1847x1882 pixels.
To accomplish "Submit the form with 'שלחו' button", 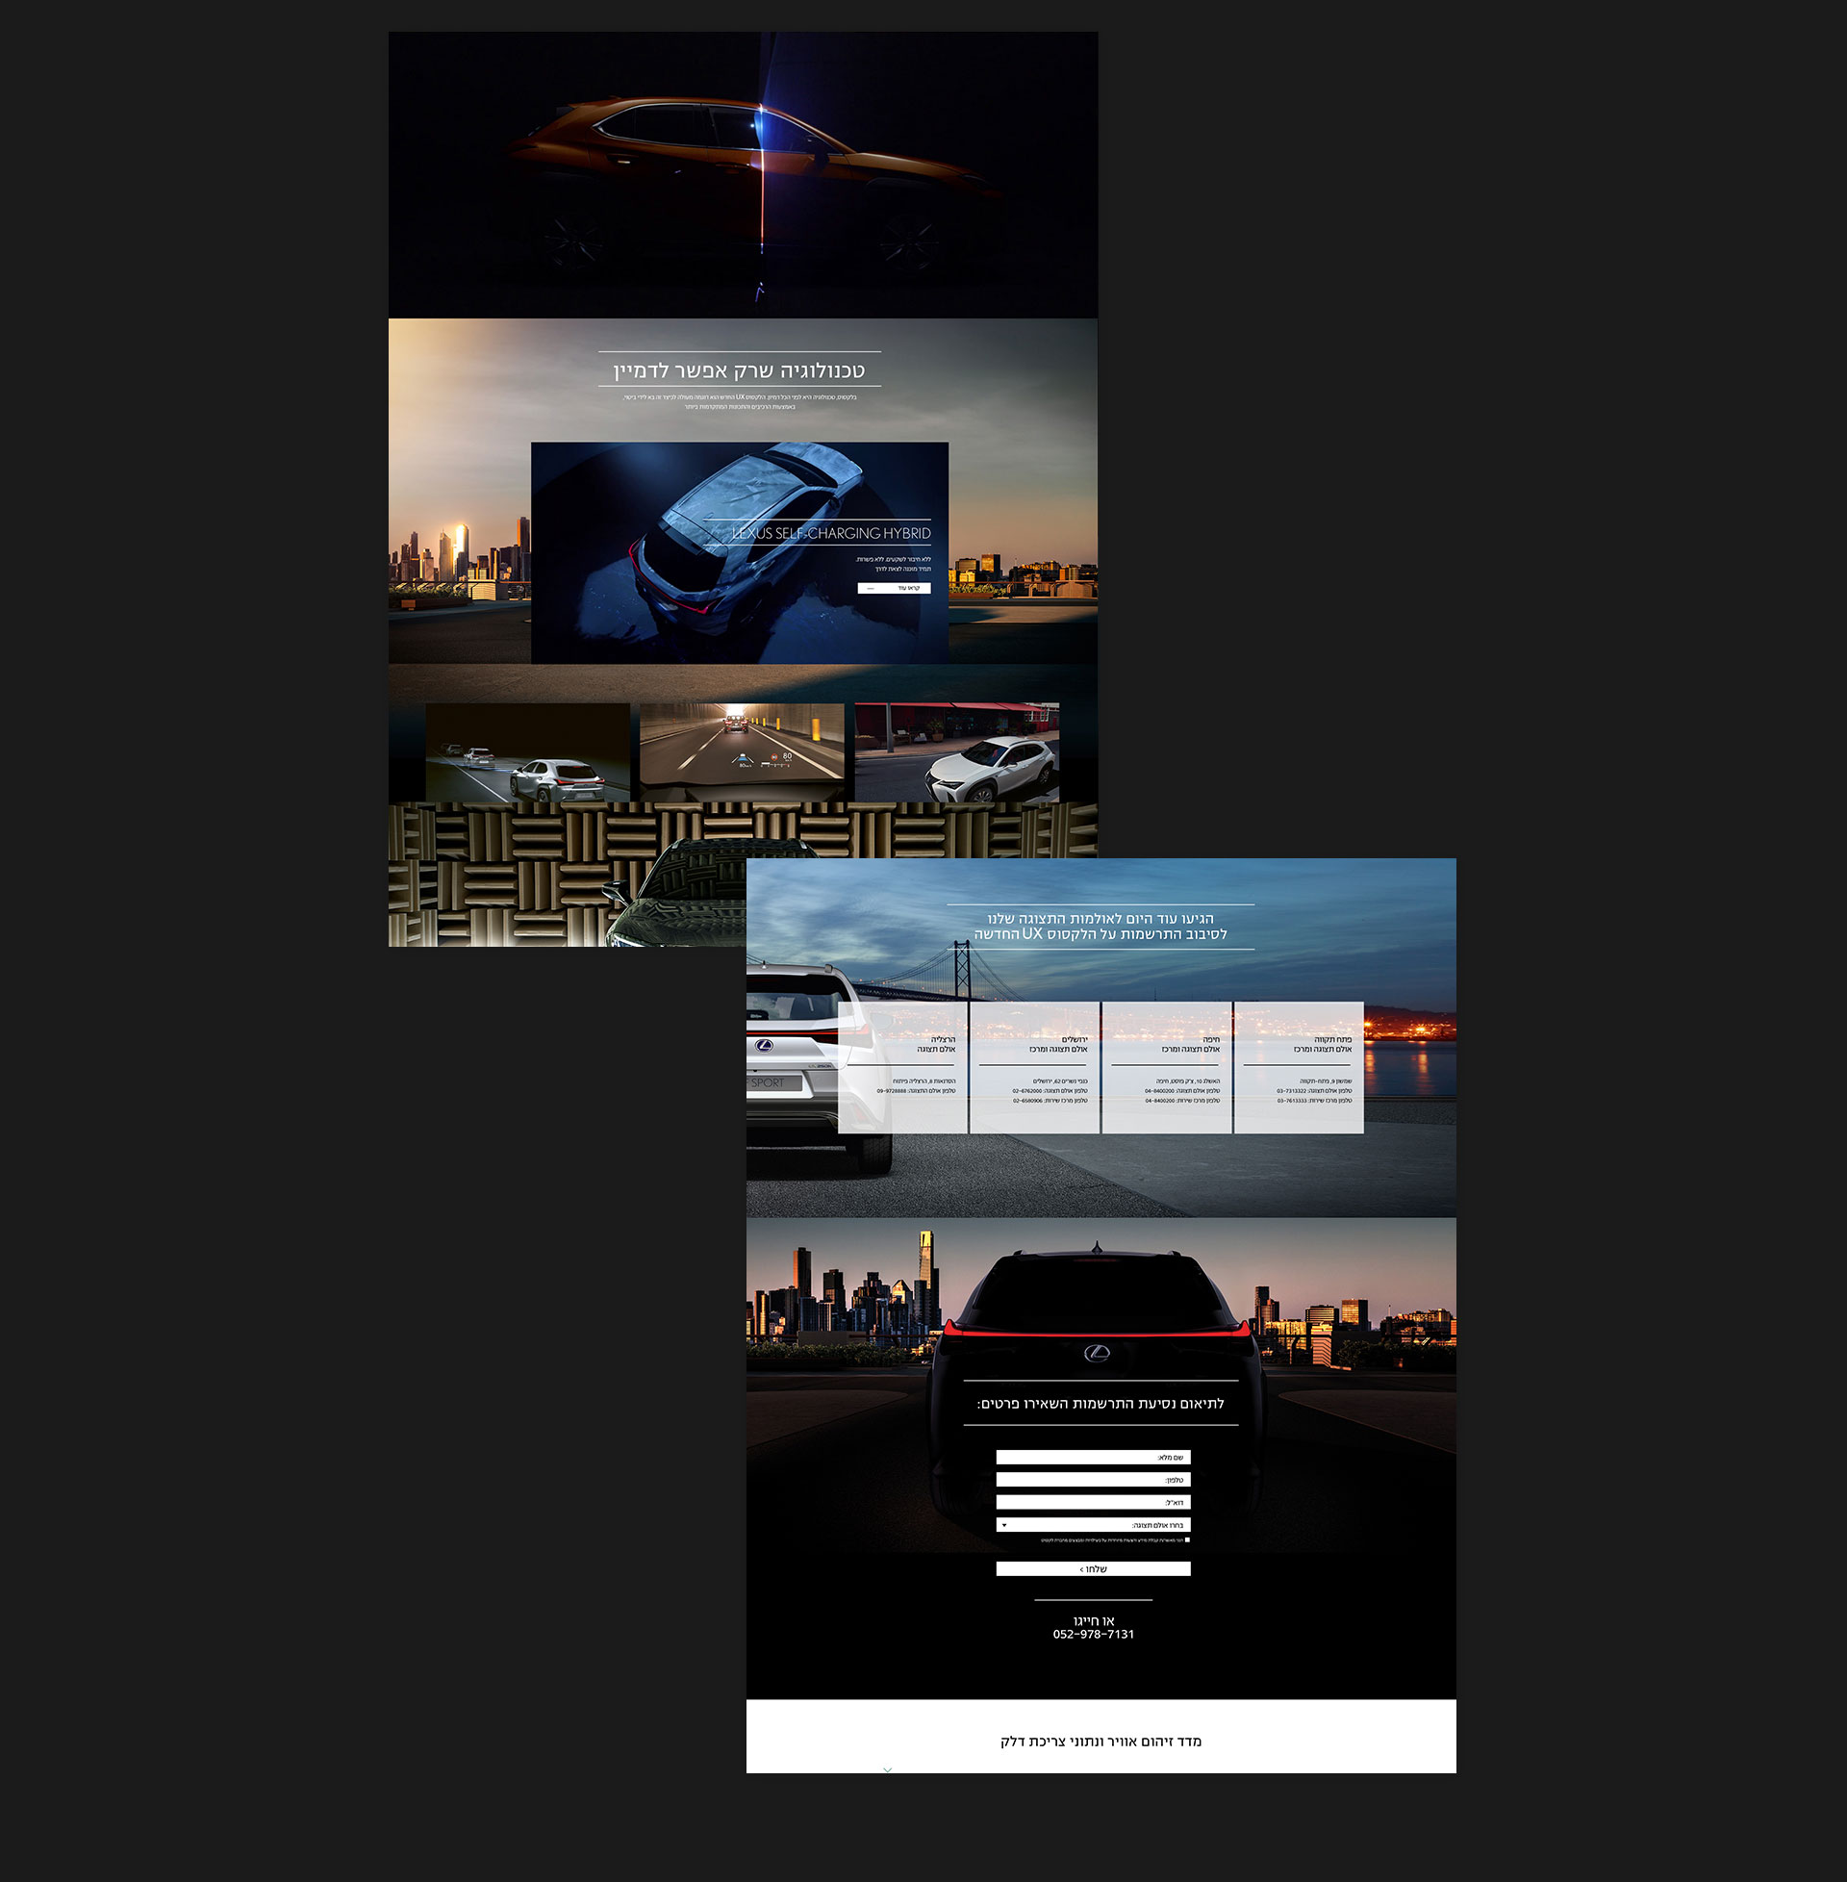I will (x=1093, y=1568).
